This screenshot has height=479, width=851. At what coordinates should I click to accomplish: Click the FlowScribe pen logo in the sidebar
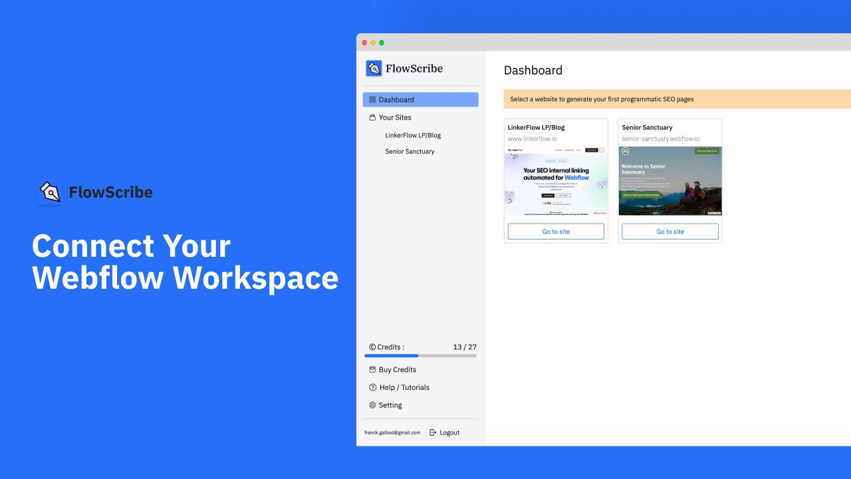pos(374,68)
